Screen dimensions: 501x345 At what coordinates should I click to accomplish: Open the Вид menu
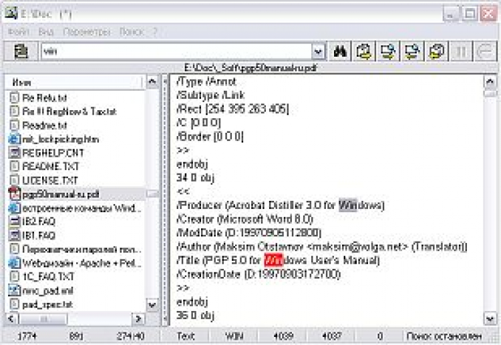[x=45, y=31]
